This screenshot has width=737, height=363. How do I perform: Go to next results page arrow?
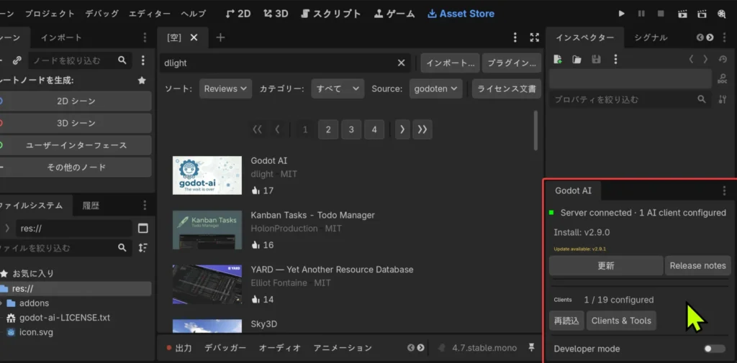pos(402,129)
